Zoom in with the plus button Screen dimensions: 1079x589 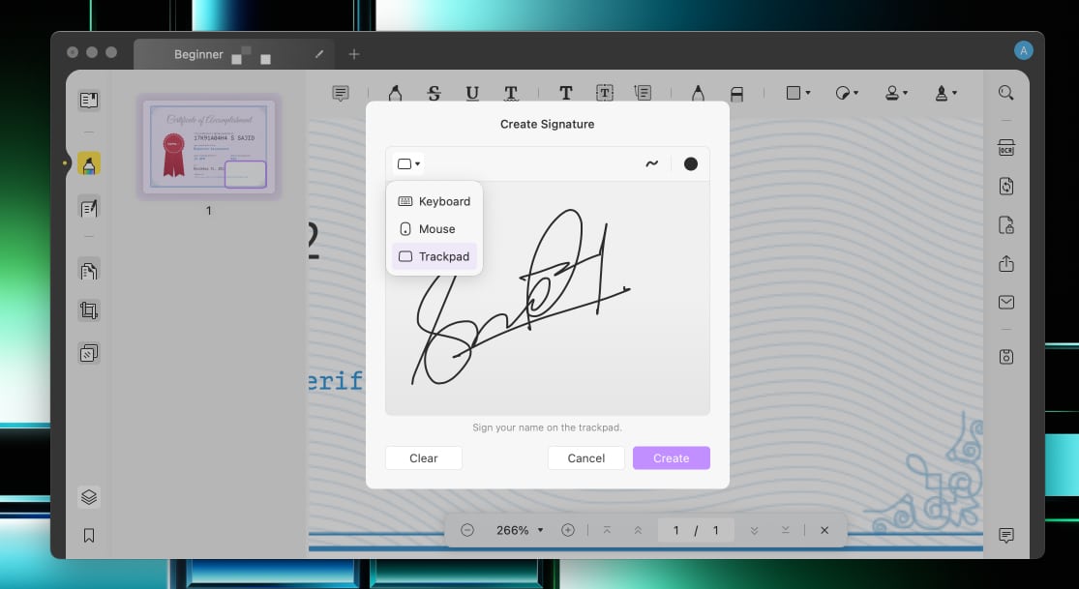pyautogui.click(x=568, y=530)
